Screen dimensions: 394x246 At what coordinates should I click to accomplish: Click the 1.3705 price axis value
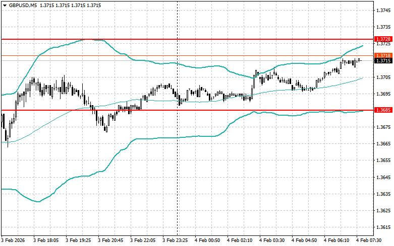tap(384, 77)
